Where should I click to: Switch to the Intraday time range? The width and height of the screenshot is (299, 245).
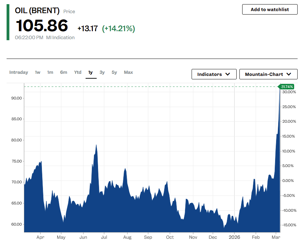tap(19, 72)
